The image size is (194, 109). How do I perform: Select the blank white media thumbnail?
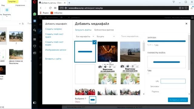tap(85, 74)
